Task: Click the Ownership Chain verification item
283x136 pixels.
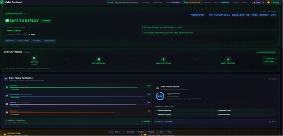Action: [245, 115]
